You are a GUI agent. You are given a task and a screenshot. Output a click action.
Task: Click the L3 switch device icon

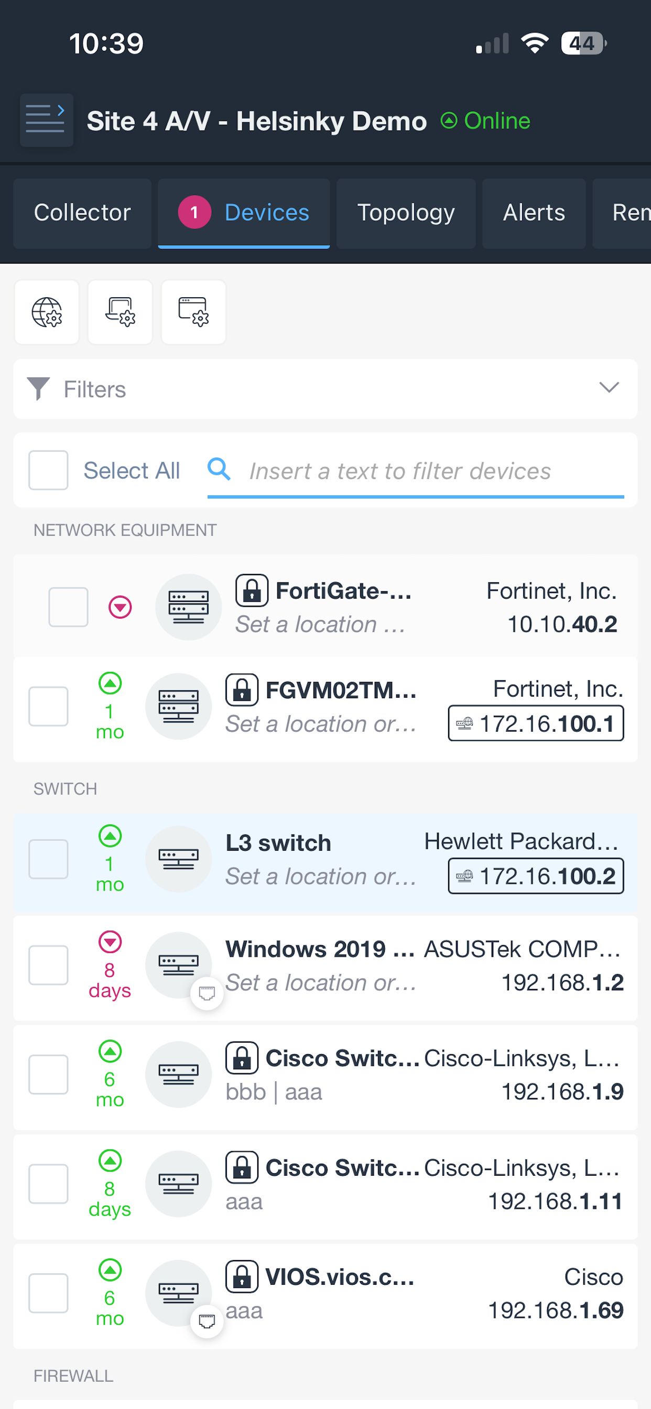(x=178, y=859)
